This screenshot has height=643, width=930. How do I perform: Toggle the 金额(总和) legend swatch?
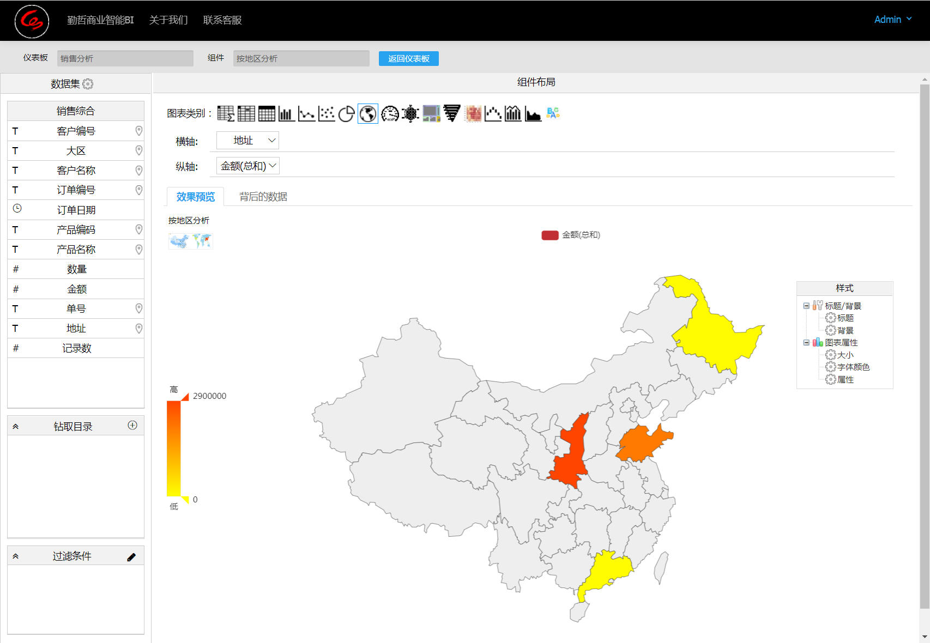pyautogui.click(x=549, y=235)
